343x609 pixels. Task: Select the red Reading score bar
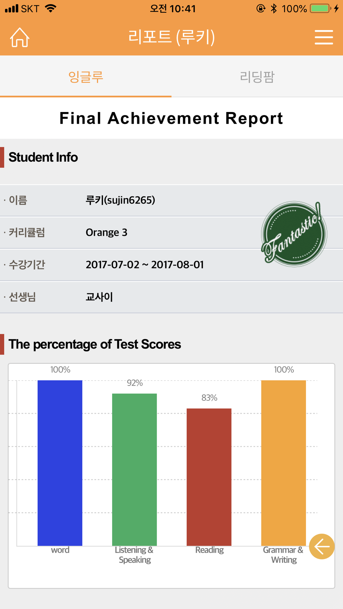coord(209,477)
